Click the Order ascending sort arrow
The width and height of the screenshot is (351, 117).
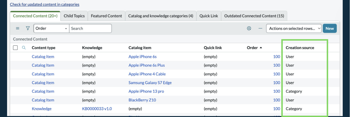click(x=261, y=48)
